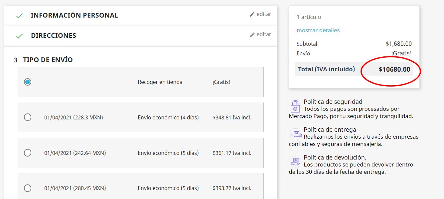Click the Tipo de Envío step heading
Image resolution: width=444 pixels, height=199 pixels.
48,60
